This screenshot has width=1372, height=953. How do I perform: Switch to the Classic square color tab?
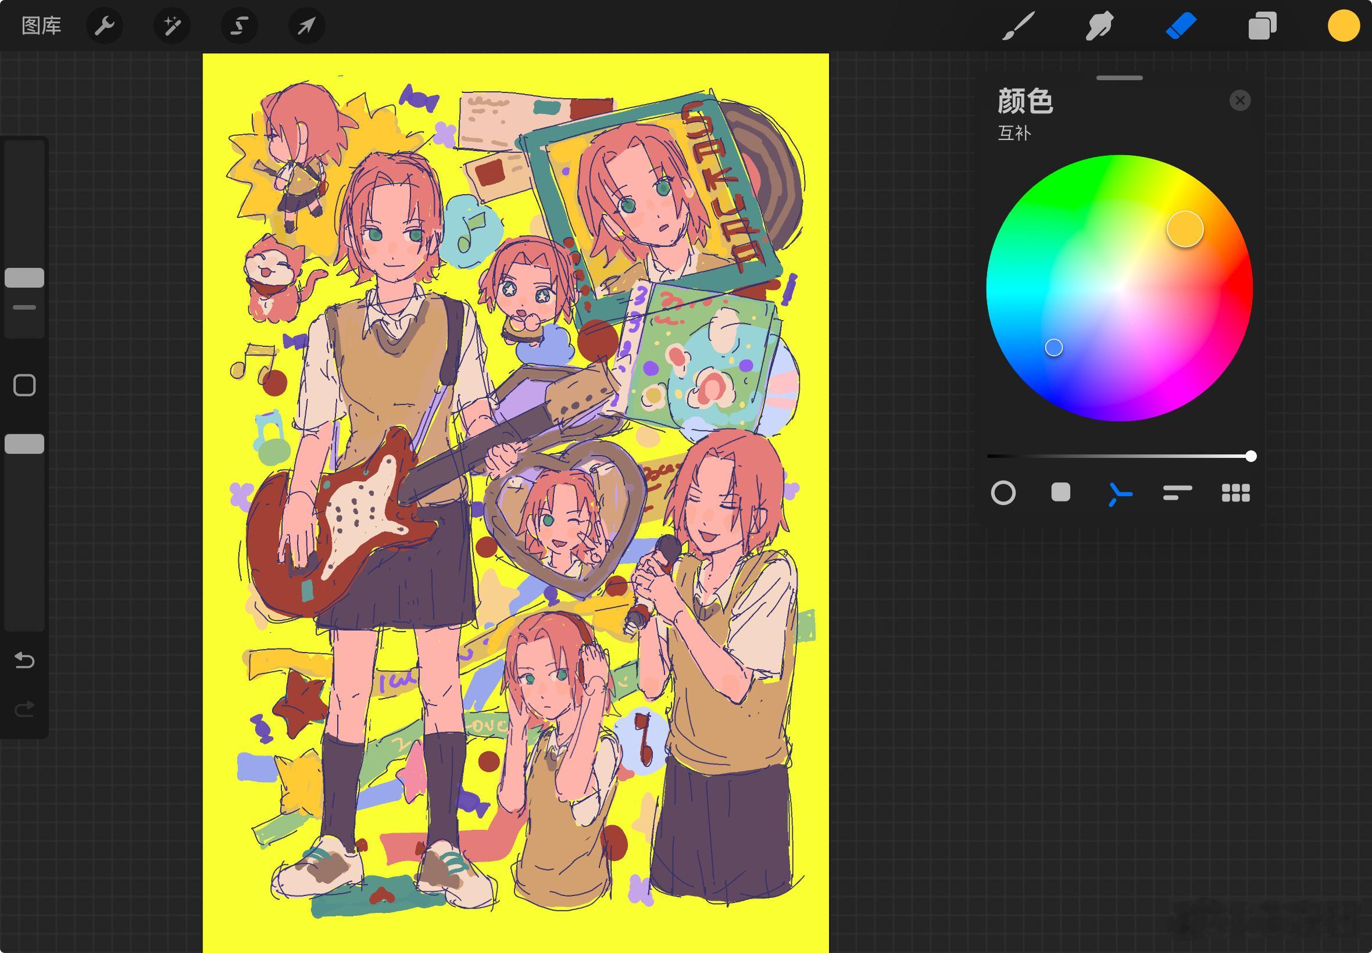point(1061,493)
